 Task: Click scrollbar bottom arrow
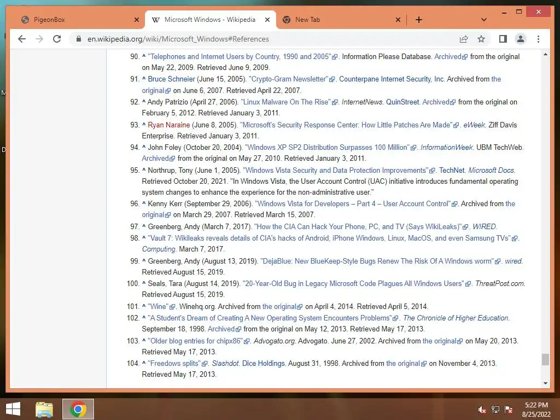(x=545, y=383)
